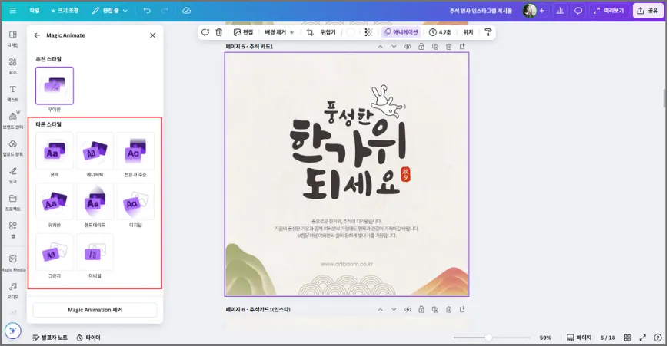669x346 pixels.
Task: Select the crop tool icon
Action: point(310,32)
